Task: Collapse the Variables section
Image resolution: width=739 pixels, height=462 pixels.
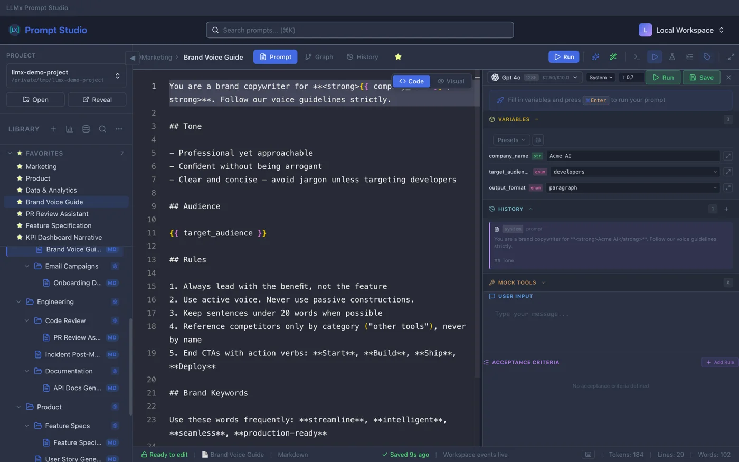Action: pos(537,119)
